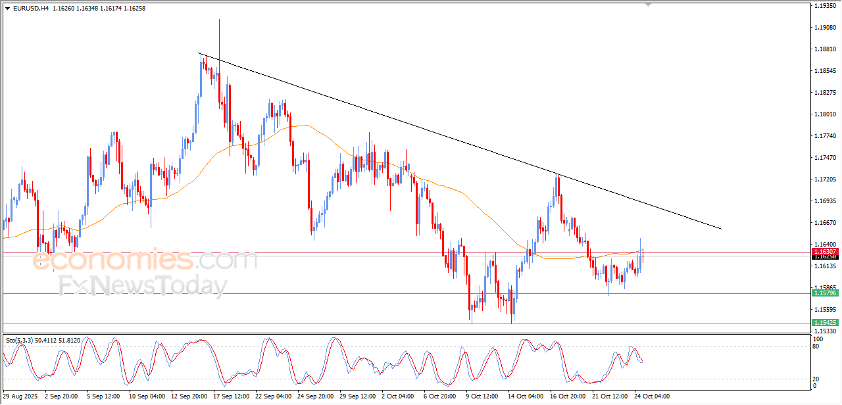842x405 pixels.
Task: Click the FxNewsToday watermark logo
Action: 142,287
